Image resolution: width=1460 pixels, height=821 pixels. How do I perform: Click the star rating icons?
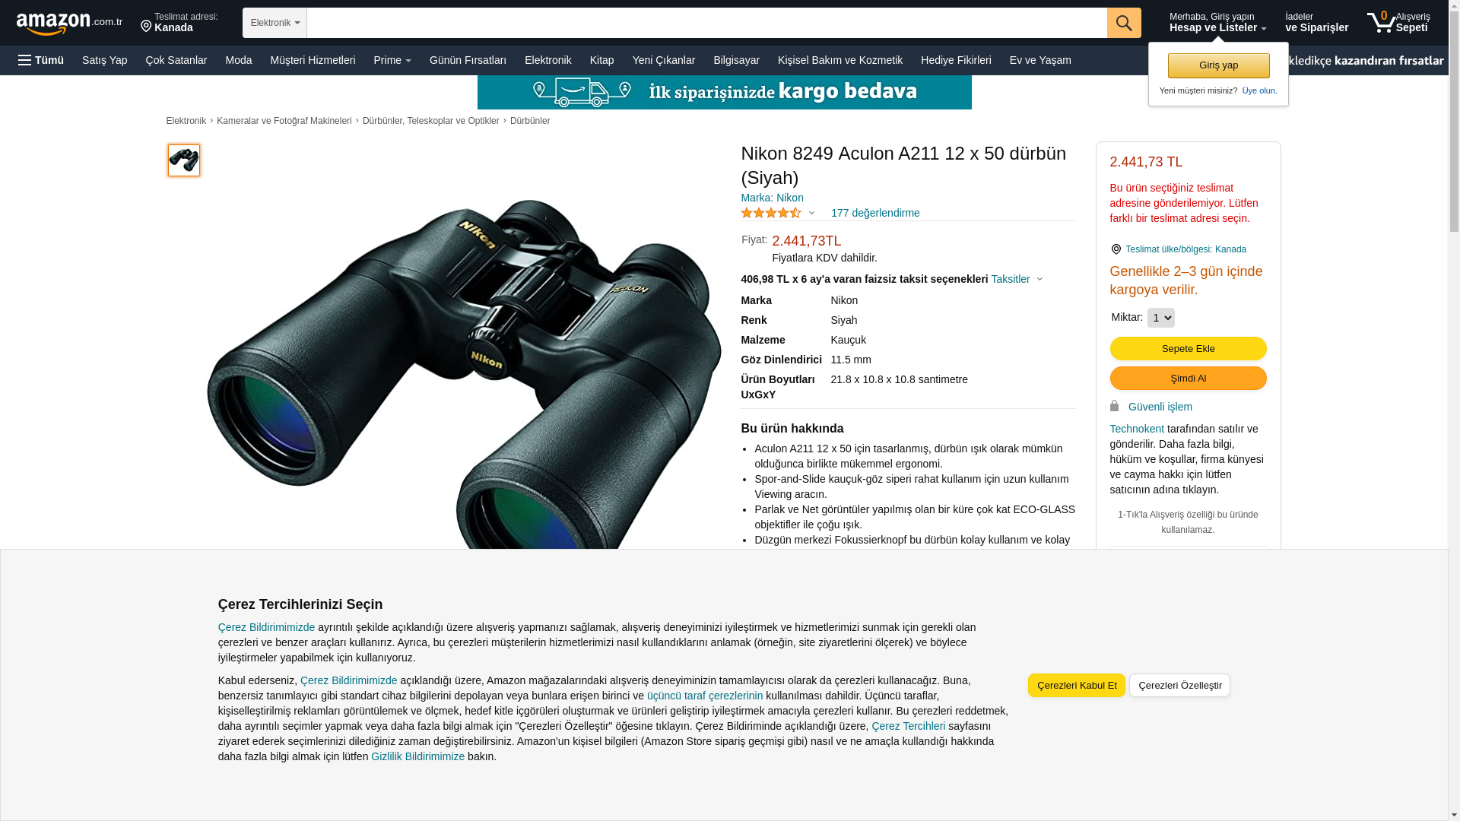tap(771, 213)
